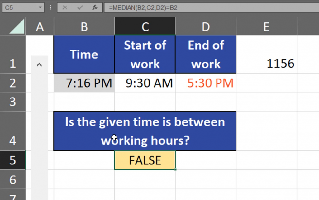Select the cell containing 7:16 PM
This screenshot has height=200, width=319.
84,83
